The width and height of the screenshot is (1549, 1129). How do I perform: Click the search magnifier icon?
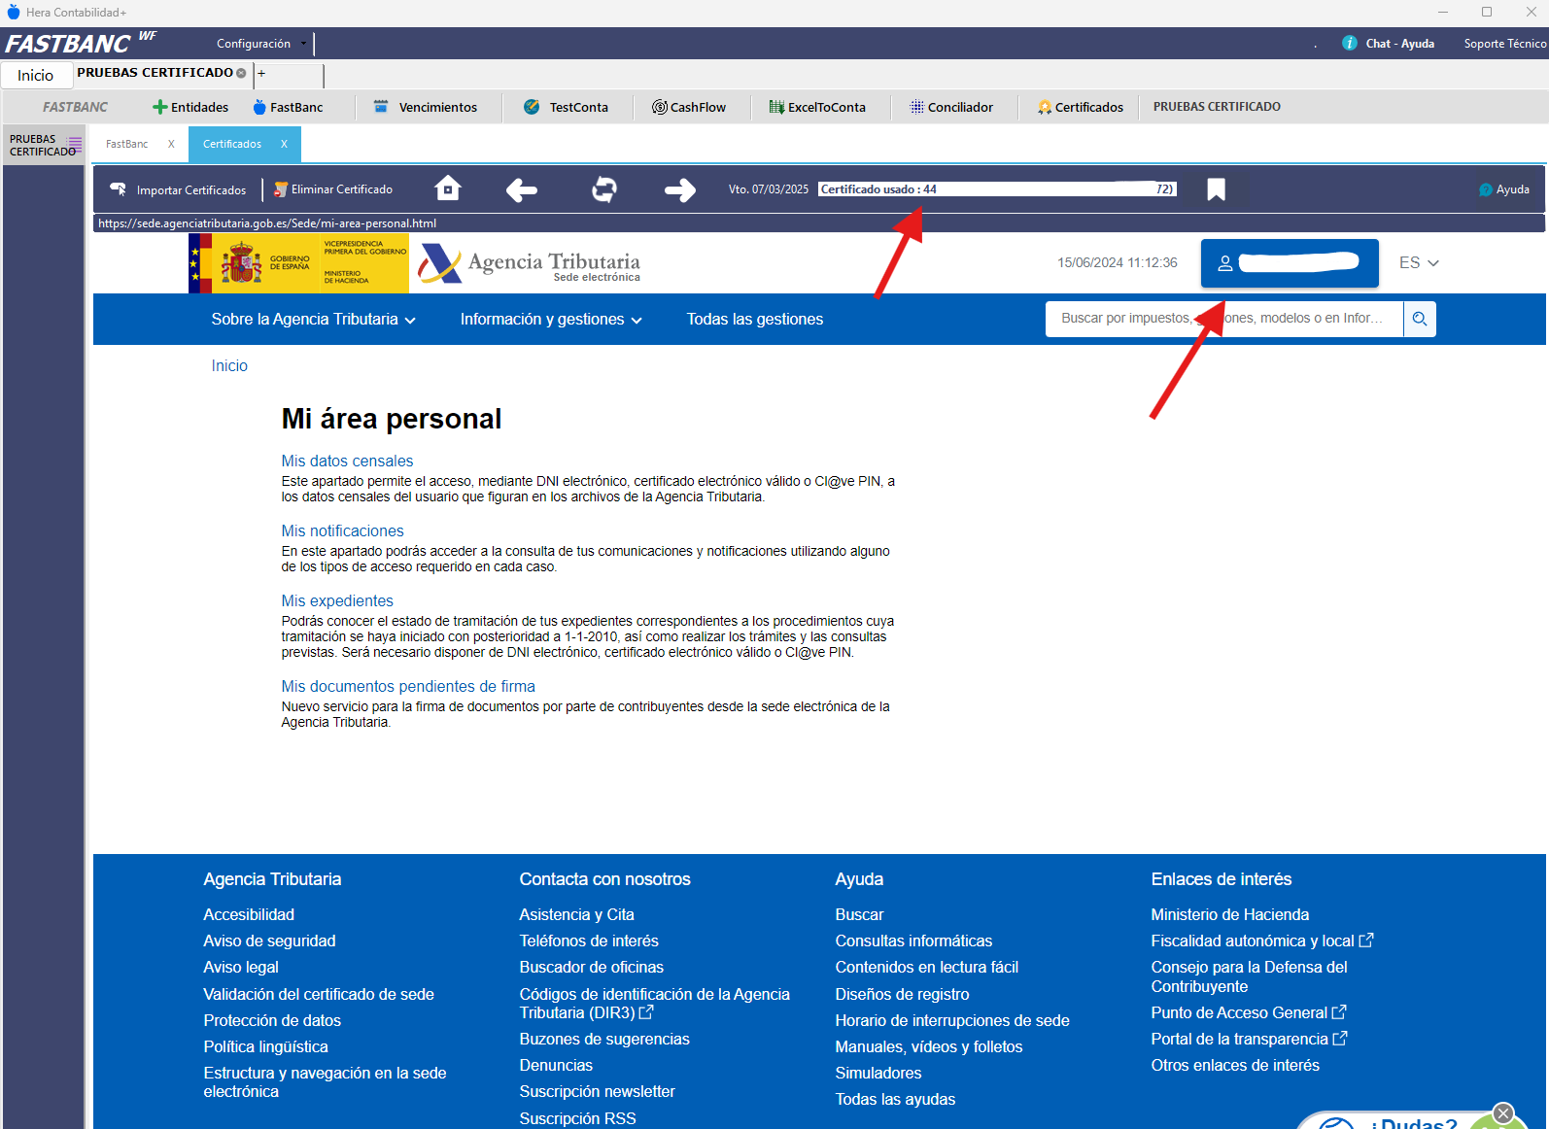pyautogui.click(x=1420, y=319)
